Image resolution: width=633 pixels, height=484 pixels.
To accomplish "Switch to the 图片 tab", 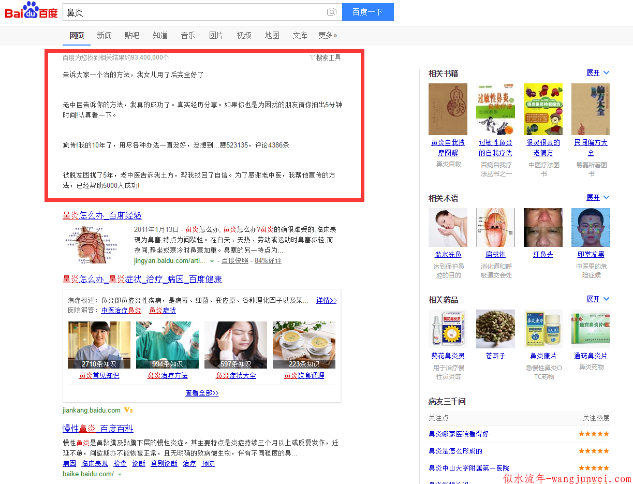I will 216,35.
